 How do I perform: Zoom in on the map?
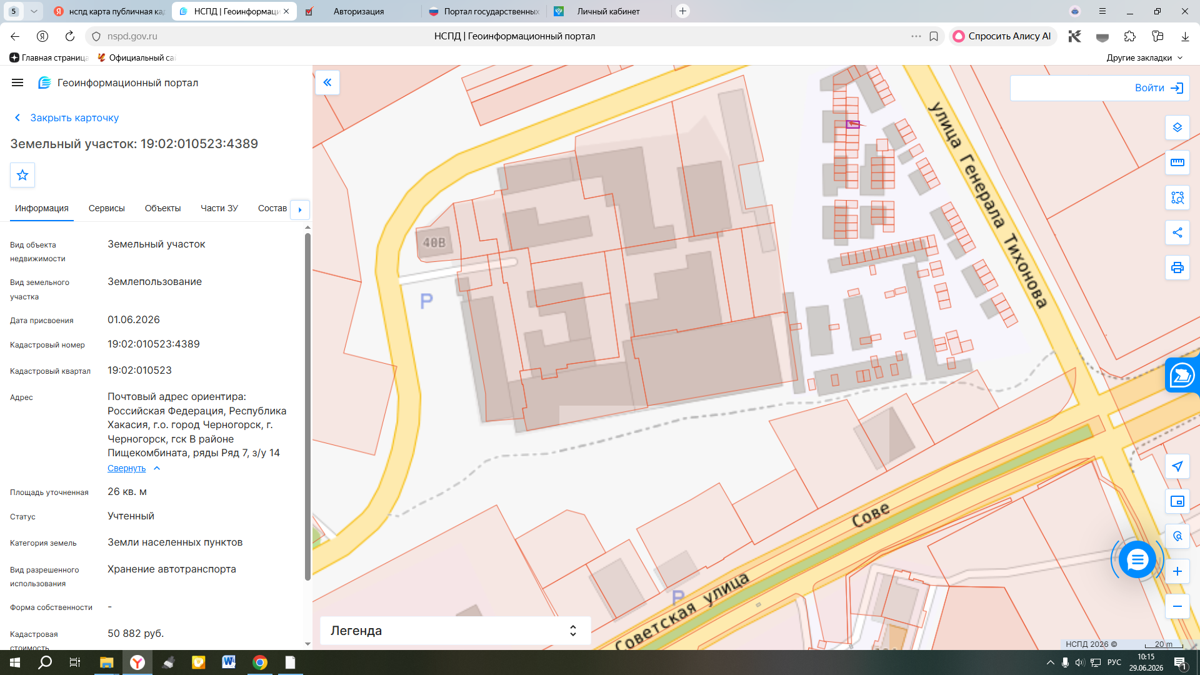1177,571
